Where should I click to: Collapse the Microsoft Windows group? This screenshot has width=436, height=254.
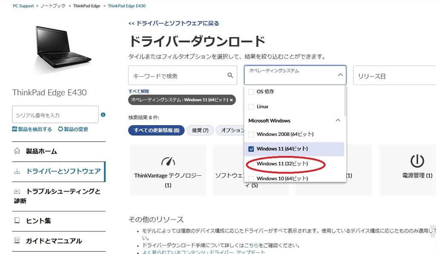(x=338, y=120)
